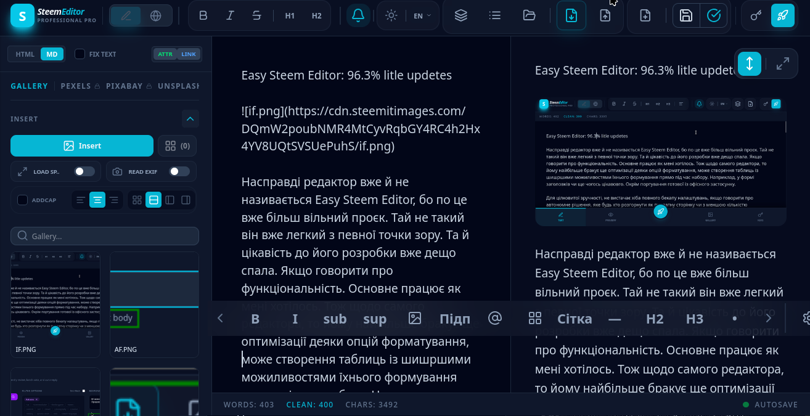810x416 pixels.
Task: Click I in floating format bar
Action: coord(295,319)
